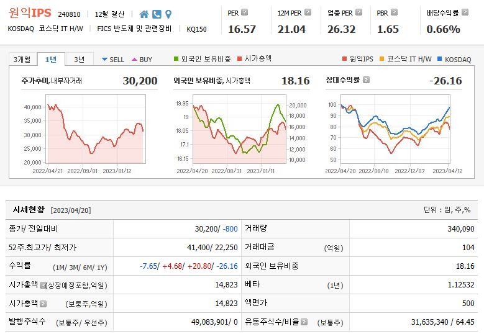Viewport: 484px width, 334px height.
Task: Open help icon next to 업종 PER
Action: coord(358,12)
